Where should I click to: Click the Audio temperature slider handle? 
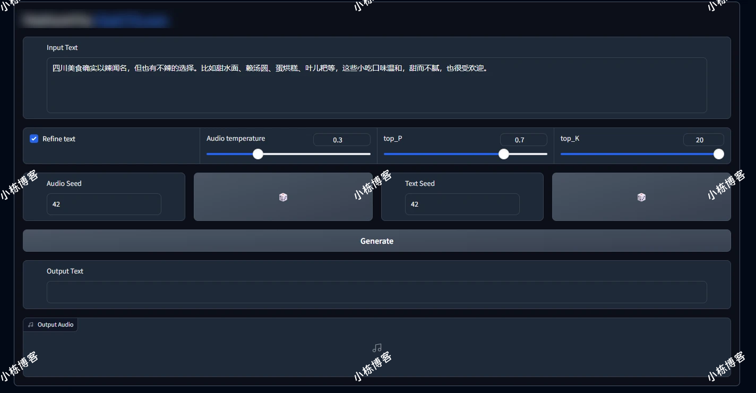258,154
